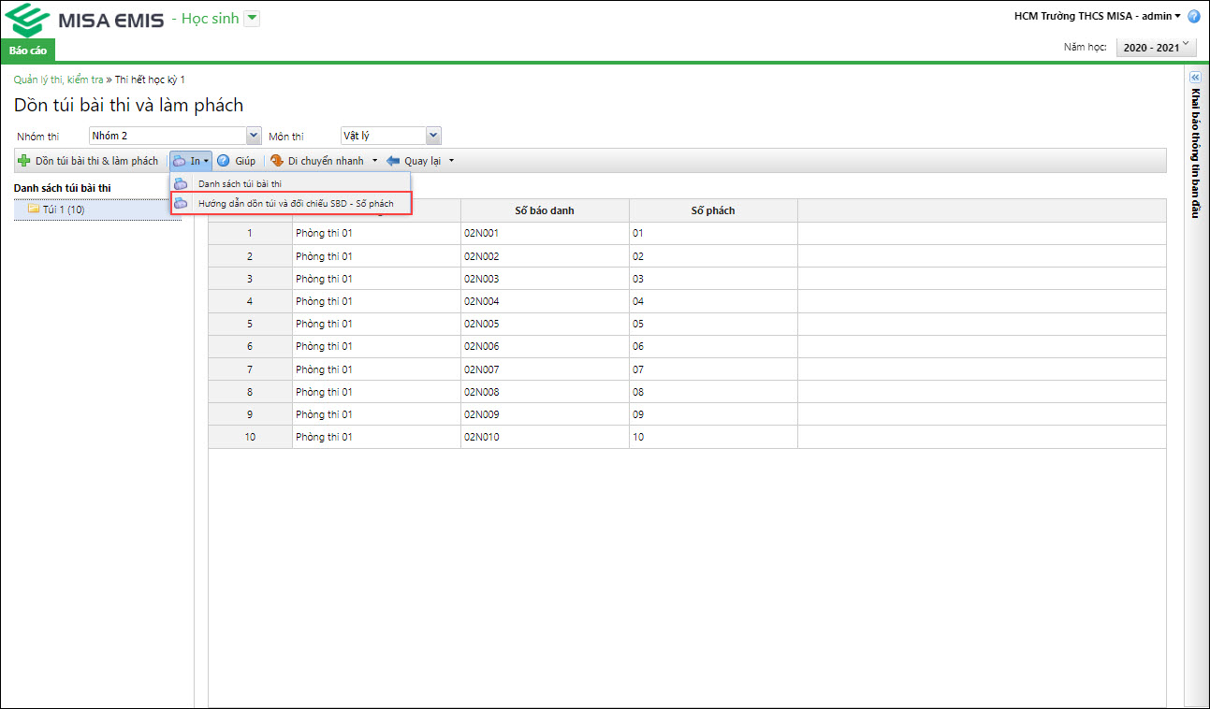The image size is (1210, 709).
Task: Open the Học sinh module dropdown
Action: pyautogui.click(x=252, y=20)
